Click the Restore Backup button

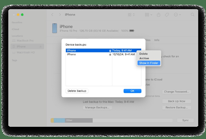pos(176,108)
